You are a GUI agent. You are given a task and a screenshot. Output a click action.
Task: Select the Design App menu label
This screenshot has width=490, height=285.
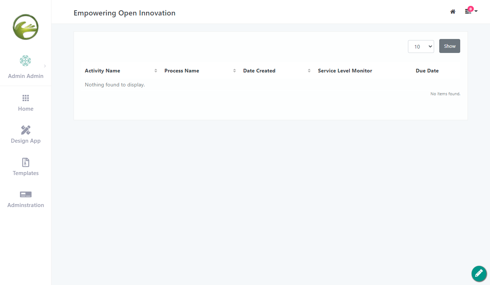click(x=26, y=141)
